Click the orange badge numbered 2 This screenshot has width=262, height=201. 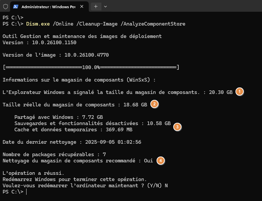tap(155, 104)
